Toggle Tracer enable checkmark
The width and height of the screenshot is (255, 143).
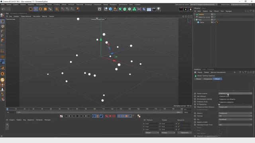tap(215, 14)
